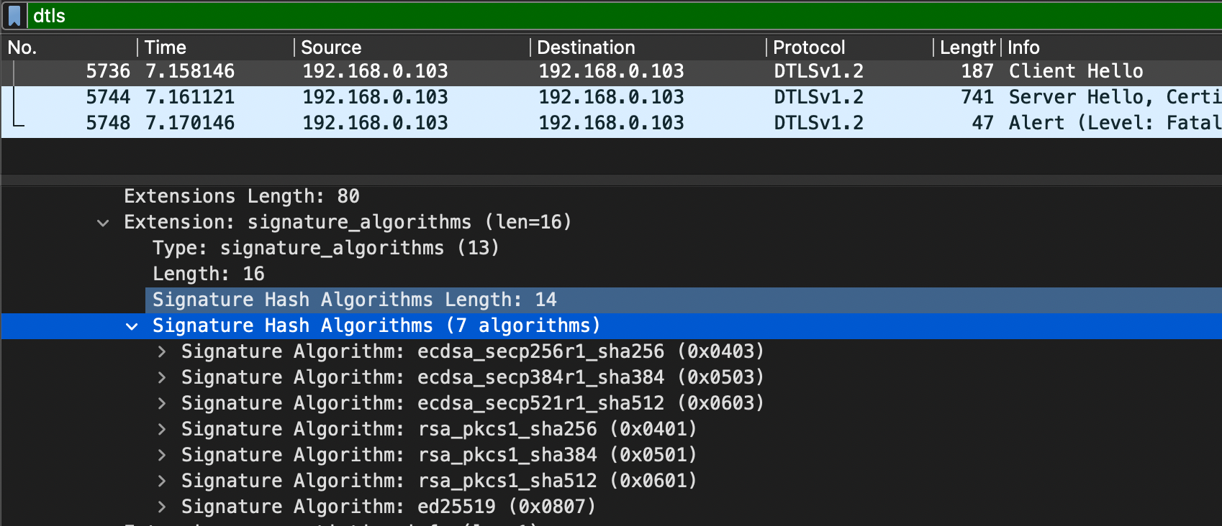Sort packets by Length column header
The image size is (1222, 526).
(x=967, y=47)
